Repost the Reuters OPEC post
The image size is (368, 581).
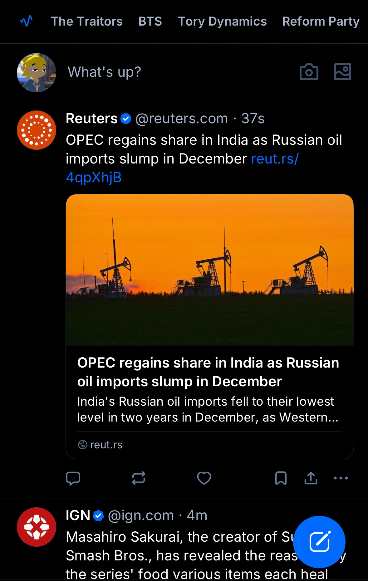pyautogui.click(x=139, y=478)
